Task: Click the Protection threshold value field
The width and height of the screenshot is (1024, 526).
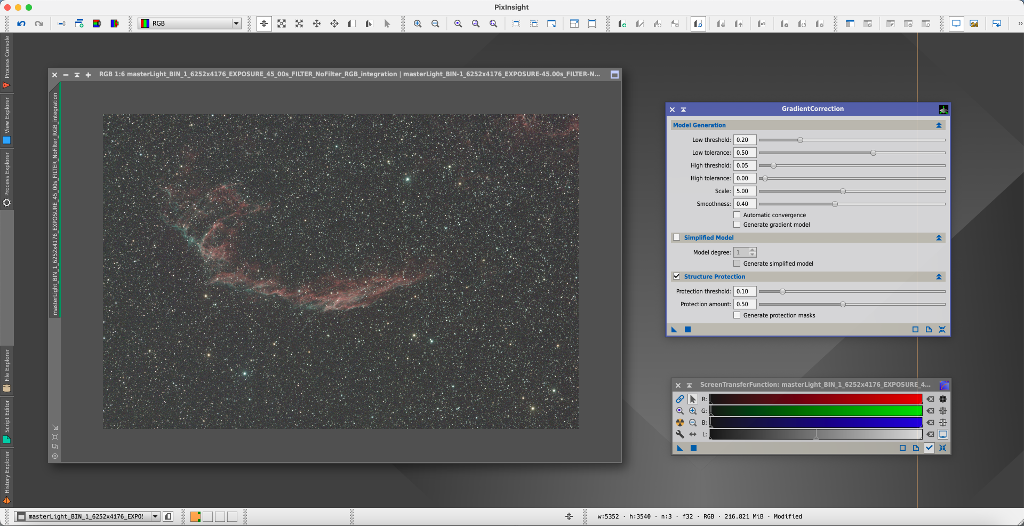Action: 745,291
